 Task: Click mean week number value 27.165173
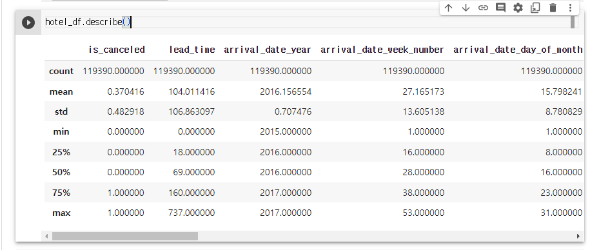pyautogui.click(x=423, y=91)
